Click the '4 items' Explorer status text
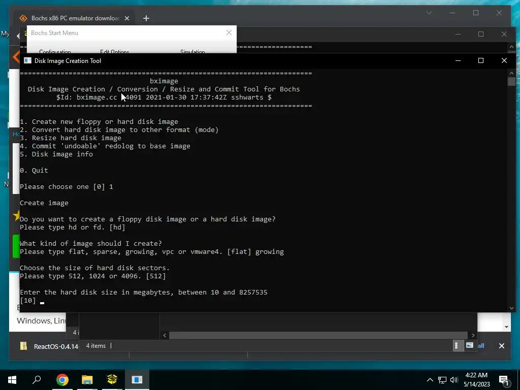520x390 pixels. [x=96, y=345]
